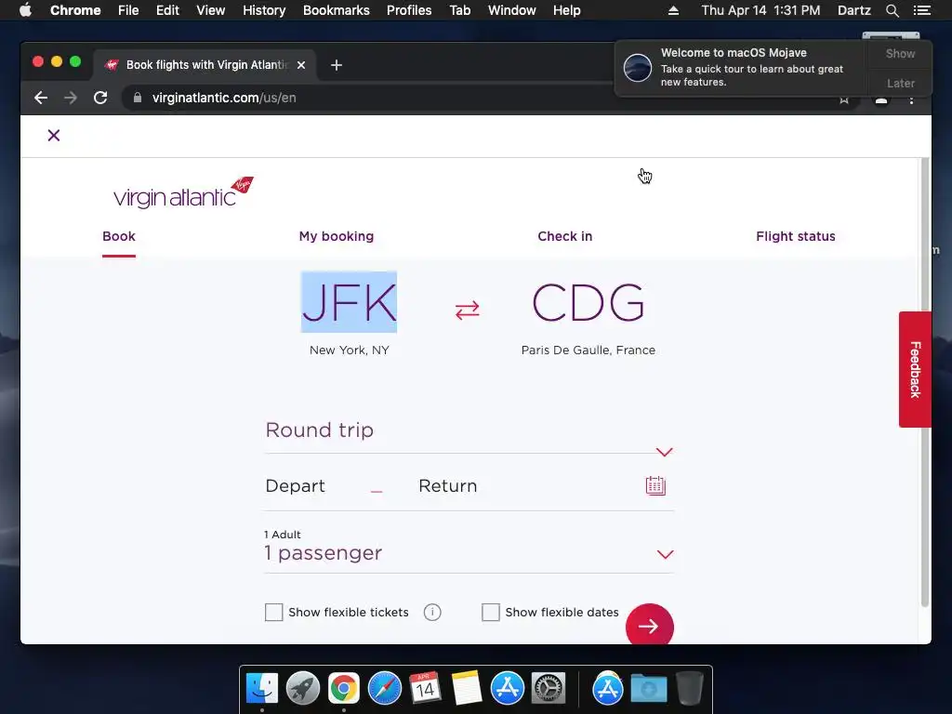Screen dimensions: 952x714
Task: Launch Safari from the Dock
Action: click(x=384, y=689)
